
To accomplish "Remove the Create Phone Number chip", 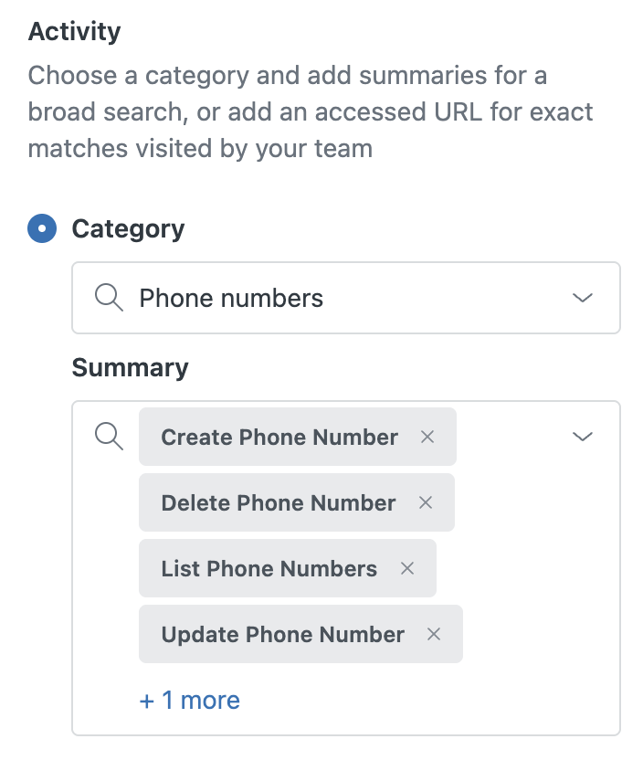I will 427,437.
